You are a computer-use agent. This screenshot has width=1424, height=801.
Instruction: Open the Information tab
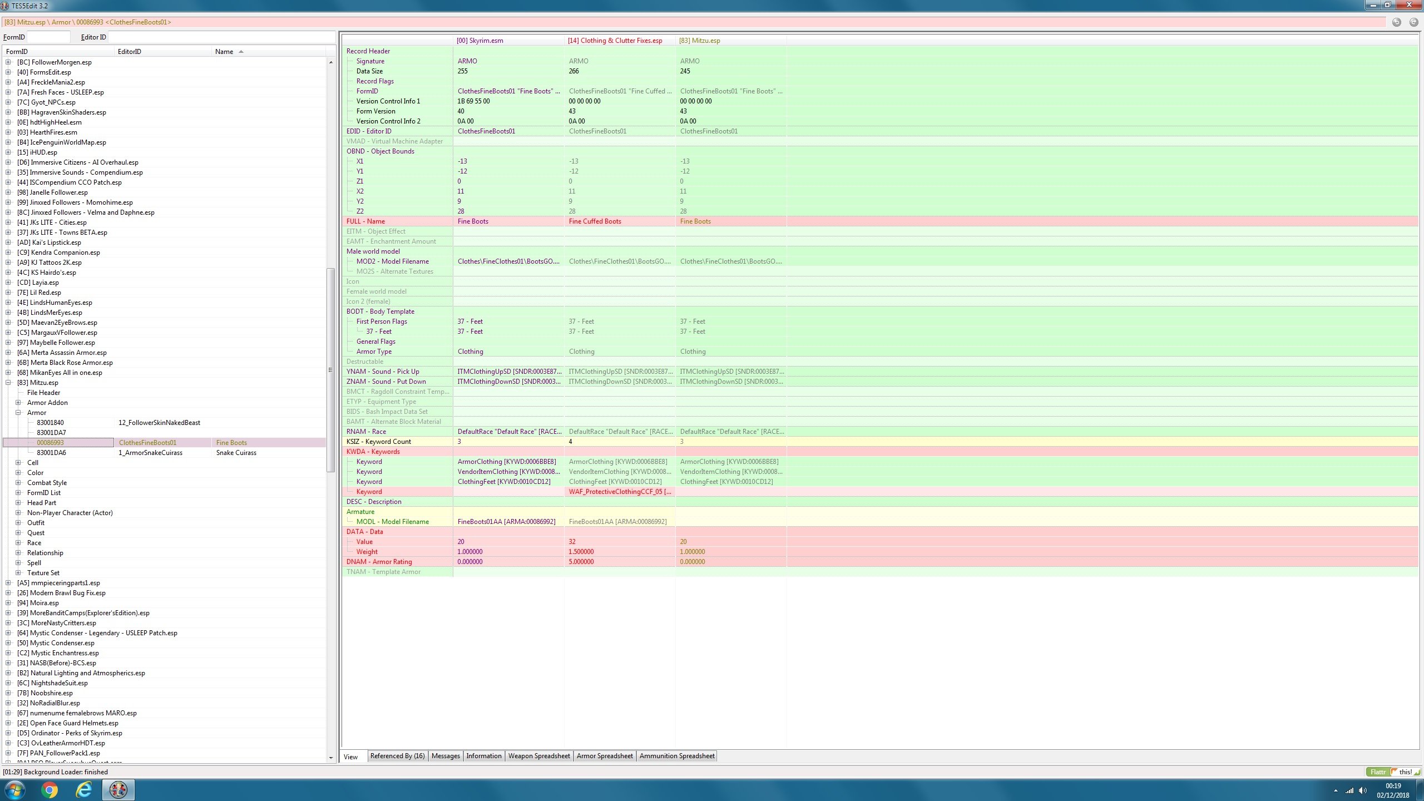(483, 756)
